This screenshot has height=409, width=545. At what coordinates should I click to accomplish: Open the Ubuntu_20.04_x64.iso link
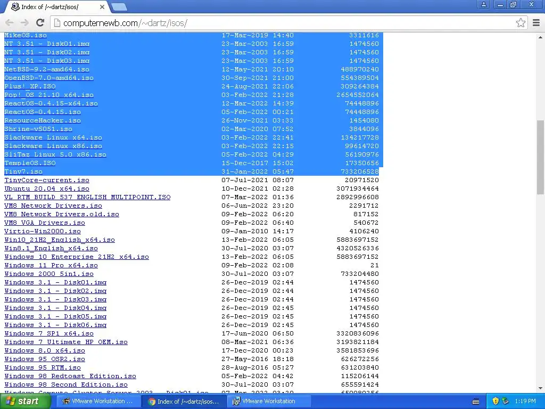pyautogui.click(x=47, y=189)
